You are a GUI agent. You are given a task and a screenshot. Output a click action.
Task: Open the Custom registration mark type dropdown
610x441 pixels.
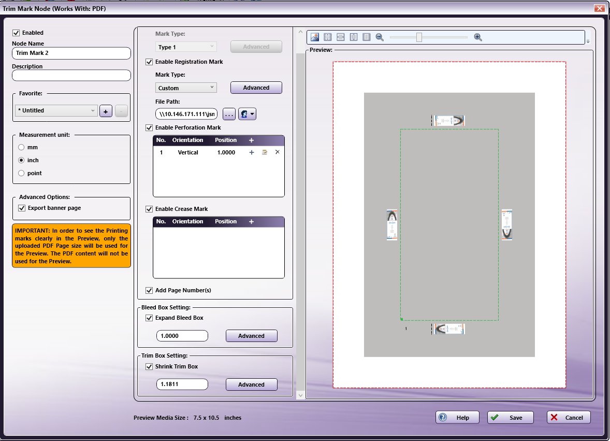(x=186, y=88)
